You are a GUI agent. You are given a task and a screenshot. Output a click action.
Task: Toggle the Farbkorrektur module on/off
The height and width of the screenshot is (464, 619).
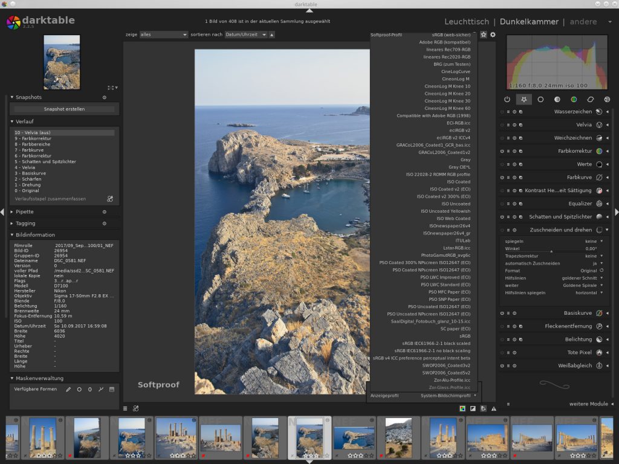tap(502, 151)
